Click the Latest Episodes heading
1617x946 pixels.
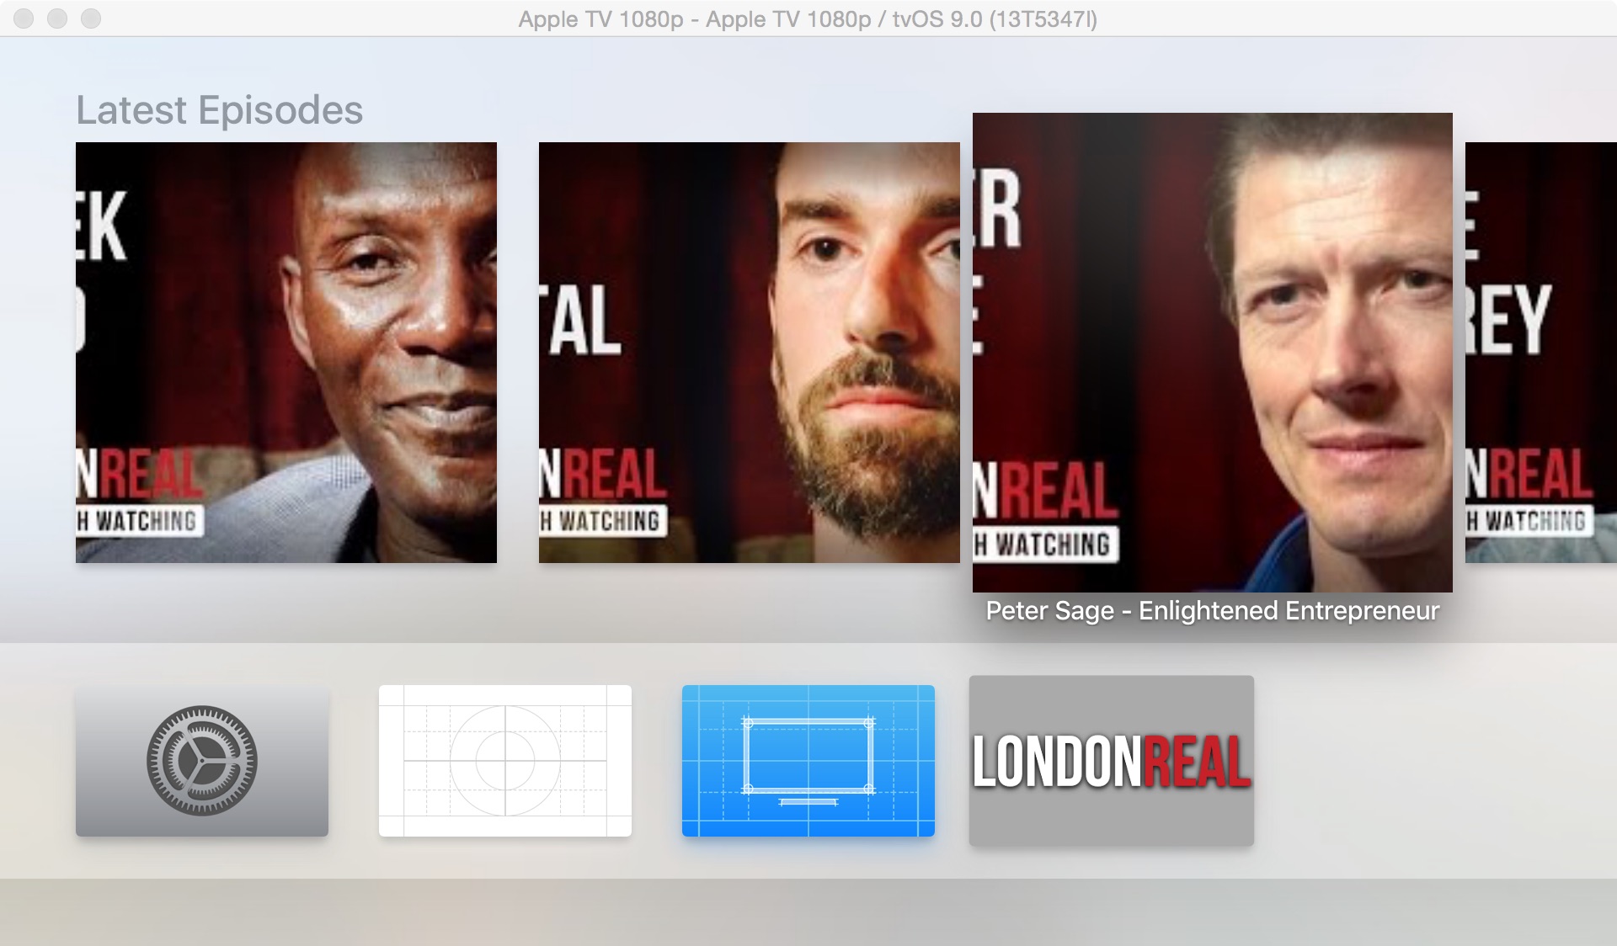pos(220,110)
